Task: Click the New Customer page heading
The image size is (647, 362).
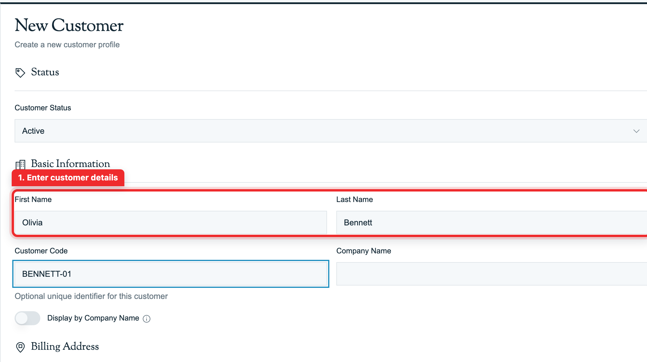Action: point(69,25)
